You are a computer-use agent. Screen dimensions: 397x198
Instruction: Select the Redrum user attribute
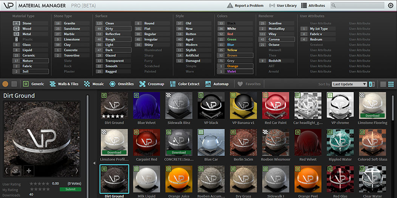318,40
